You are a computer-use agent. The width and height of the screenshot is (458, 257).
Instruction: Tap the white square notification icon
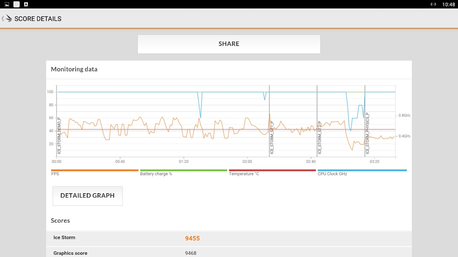(17, 4)
